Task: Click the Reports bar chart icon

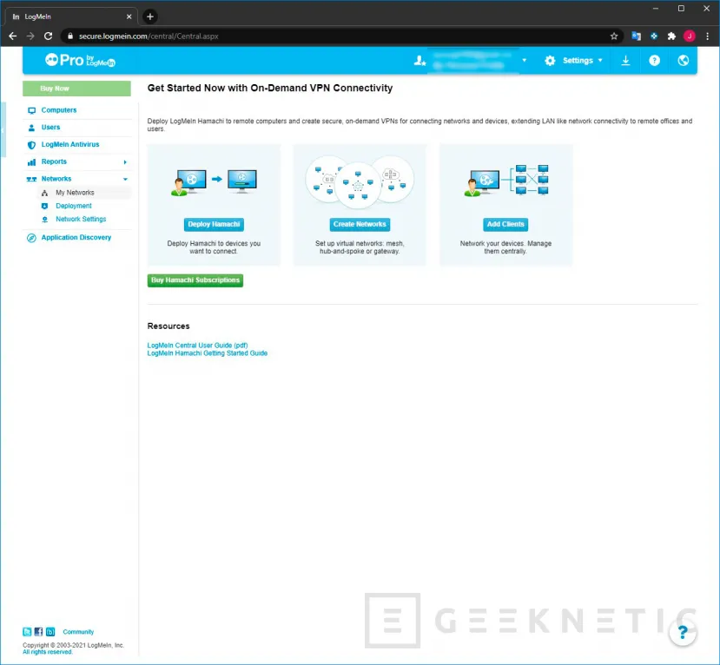Action: point(31,162)
